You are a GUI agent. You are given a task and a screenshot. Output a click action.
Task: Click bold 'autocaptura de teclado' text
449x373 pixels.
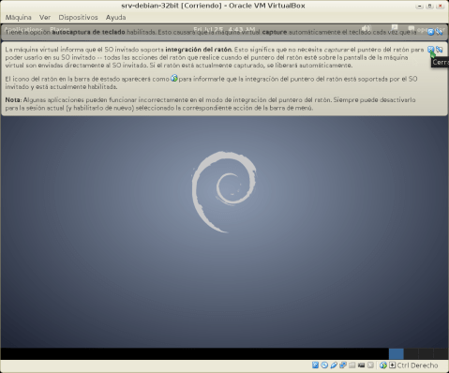tap(88, 32)
